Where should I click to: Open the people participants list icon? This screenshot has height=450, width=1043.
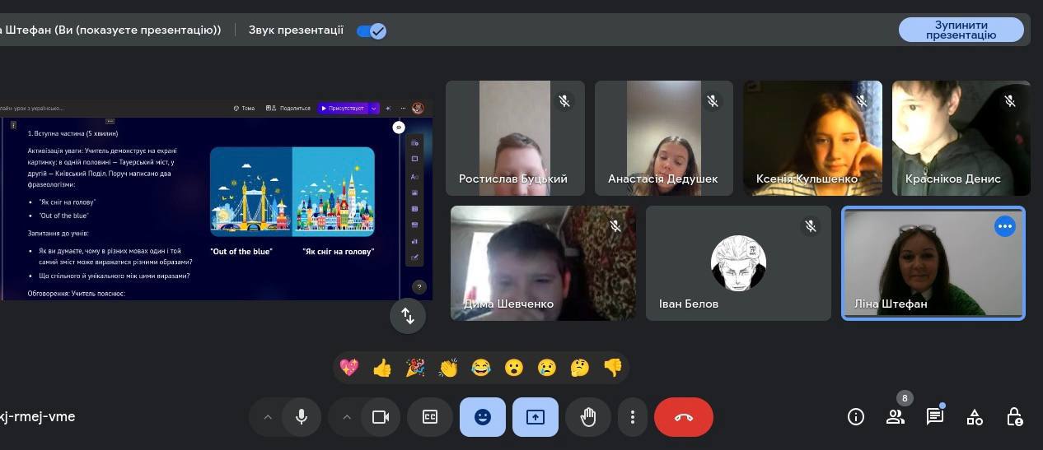coord(895,417)
